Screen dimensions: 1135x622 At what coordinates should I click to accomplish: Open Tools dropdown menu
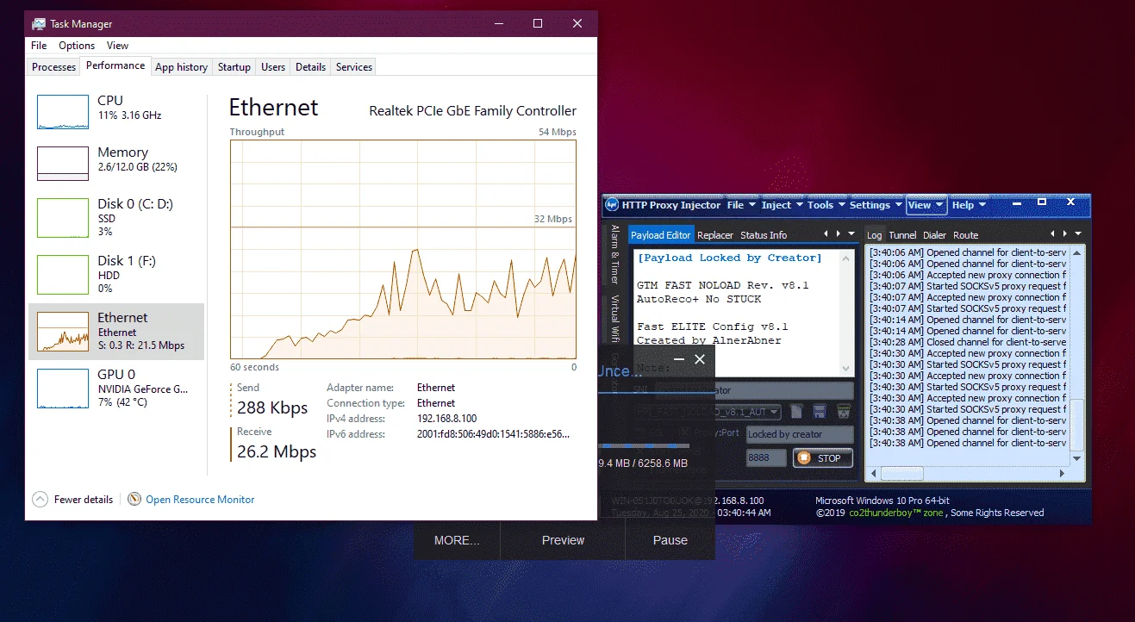tap(826, 205)
